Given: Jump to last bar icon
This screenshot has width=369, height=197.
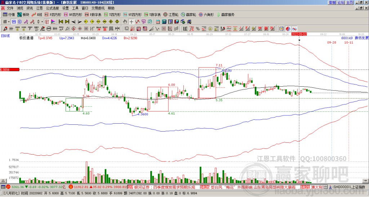Looking at the screenshot, I should click(67, 22).
